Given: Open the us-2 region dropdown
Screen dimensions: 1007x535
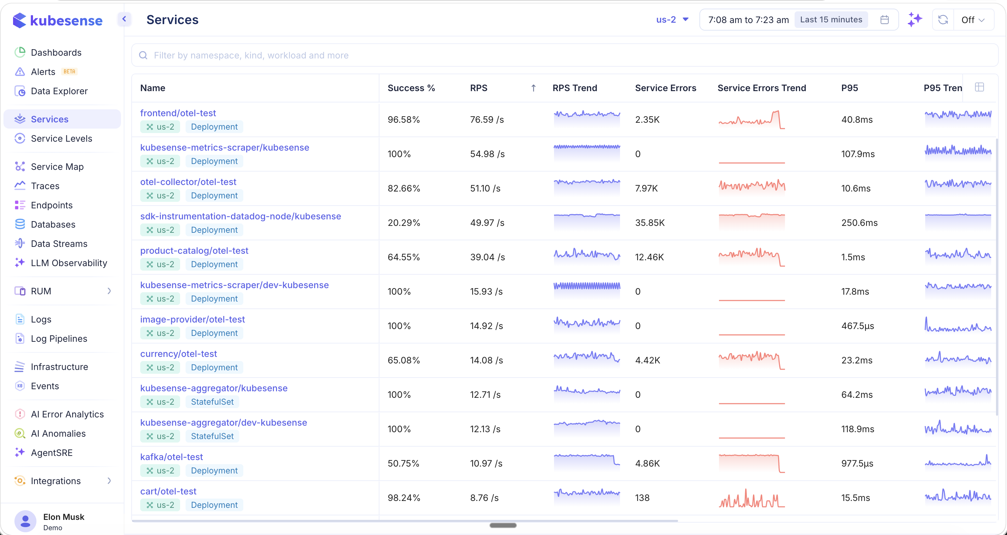Looking at the screenshot, I should click(672, 19).
